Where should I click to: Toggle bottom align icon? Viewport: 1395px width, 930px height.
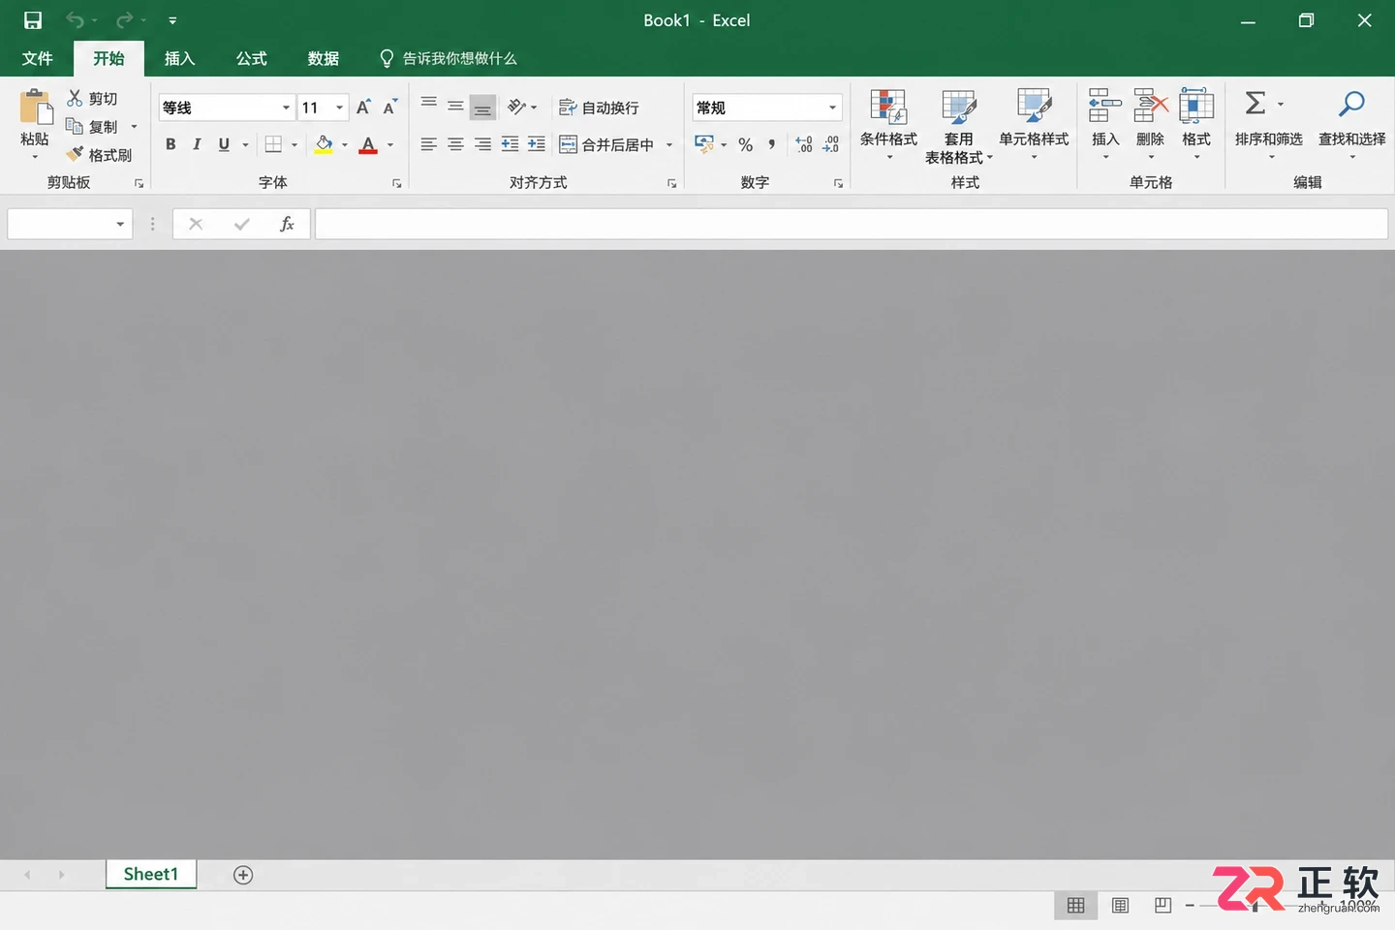482,107
